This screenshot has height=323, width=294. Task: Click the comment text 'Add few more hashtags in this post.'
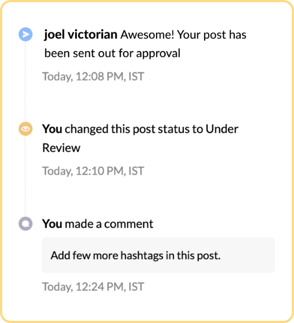pos(135,256)
